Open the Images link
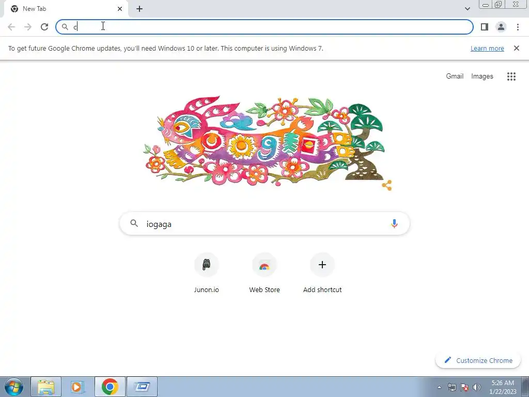This screenshot has height=397, width=529. coord(482,77)
